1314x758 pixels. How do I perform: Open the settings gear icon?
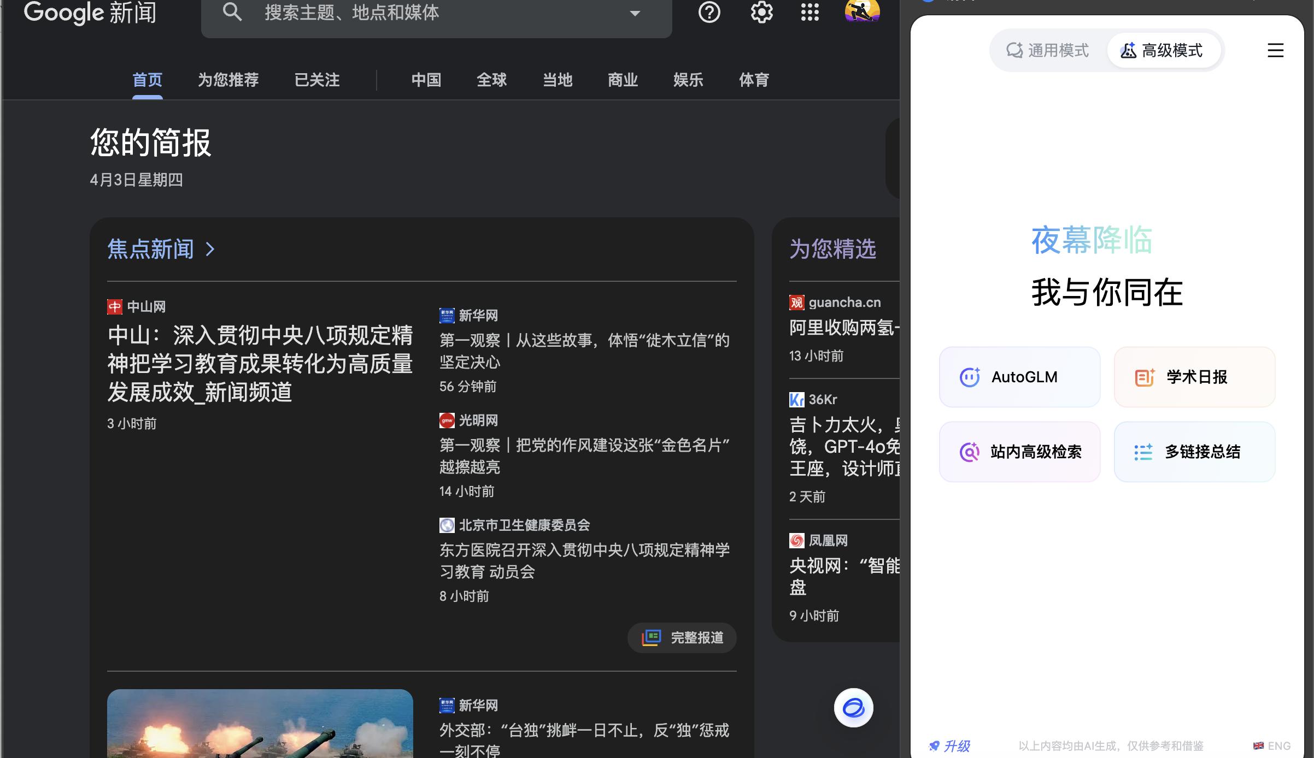[x=761, y=12]
